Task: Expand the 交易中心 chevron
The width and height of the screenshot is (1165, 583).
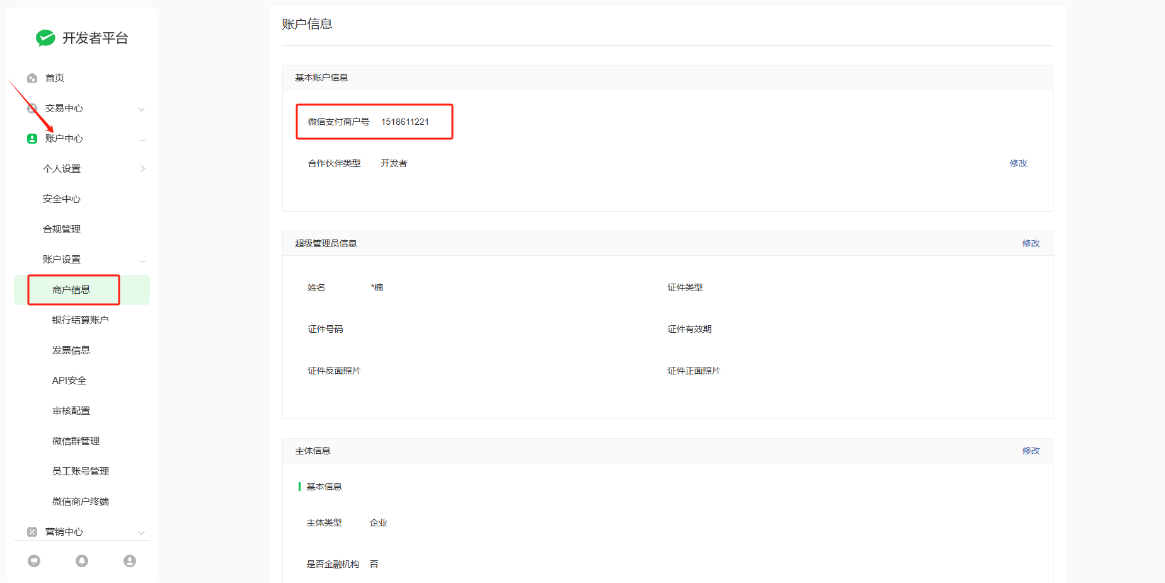Action: tap(142, 109)
